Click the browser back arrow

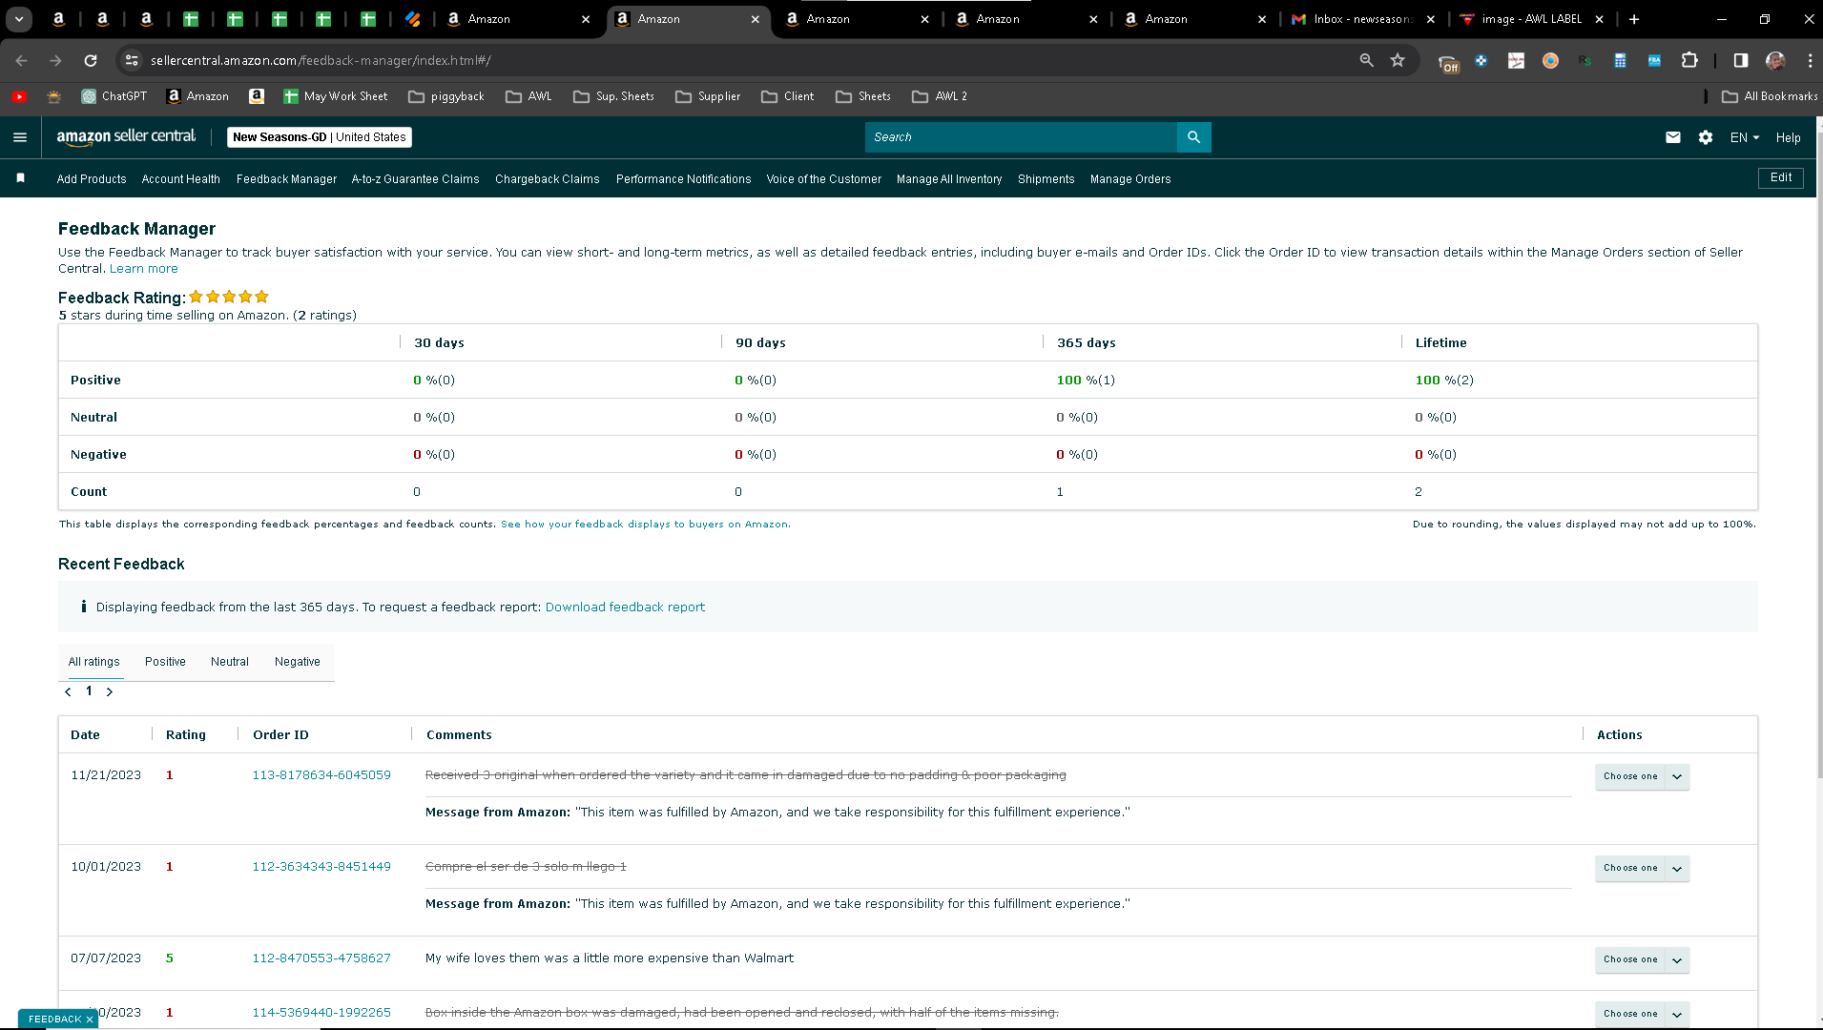[21, 60]
